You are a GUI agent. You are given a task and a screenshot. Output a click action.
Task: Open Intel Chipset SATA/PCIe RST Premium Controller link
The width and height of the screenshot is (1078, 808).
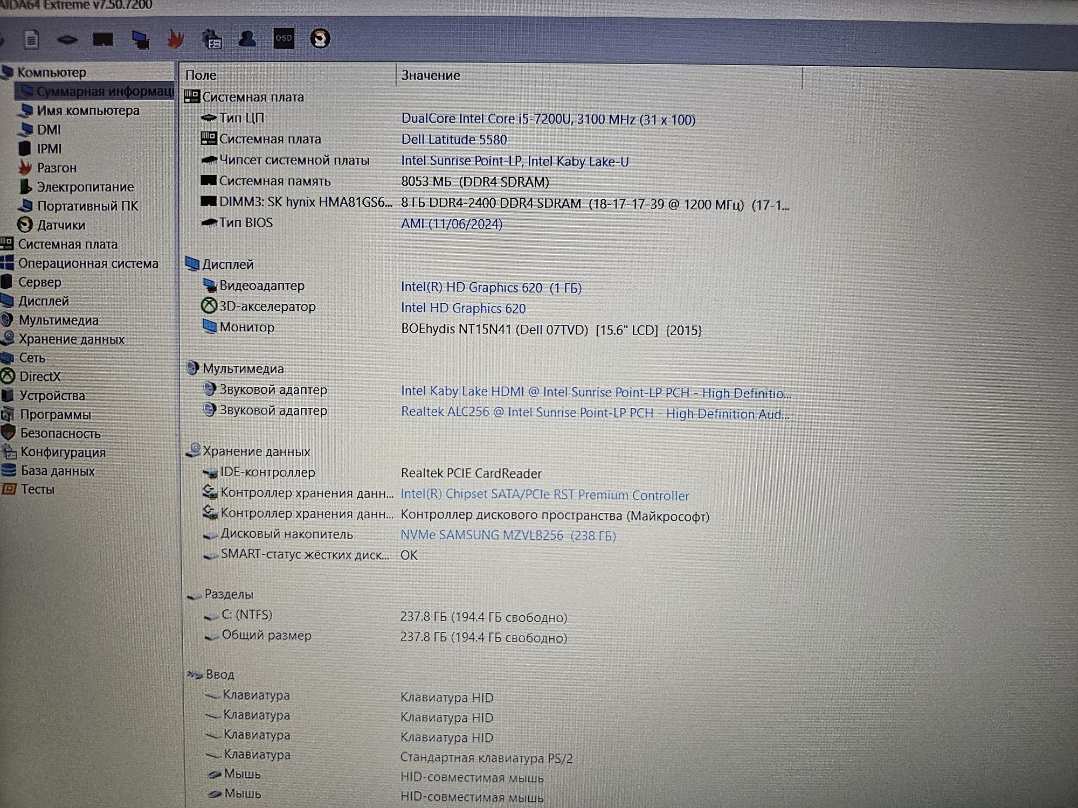click(x=545, y=495)
